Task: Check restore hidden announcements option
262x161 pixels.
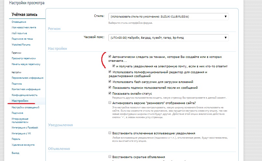Action: coord(110,156)
